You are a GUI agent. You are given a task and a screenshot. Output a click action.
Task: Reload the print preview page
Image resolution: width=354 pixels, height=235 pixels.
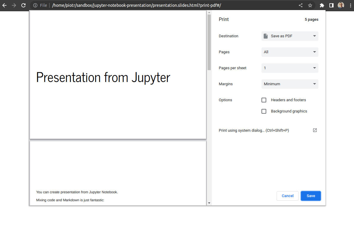click(23, 5)
